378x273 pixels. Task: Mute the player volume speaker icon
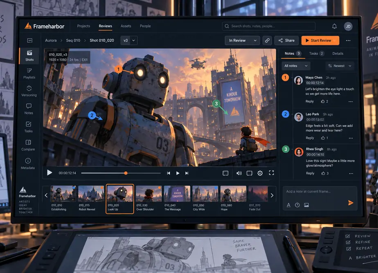(239, 173)
